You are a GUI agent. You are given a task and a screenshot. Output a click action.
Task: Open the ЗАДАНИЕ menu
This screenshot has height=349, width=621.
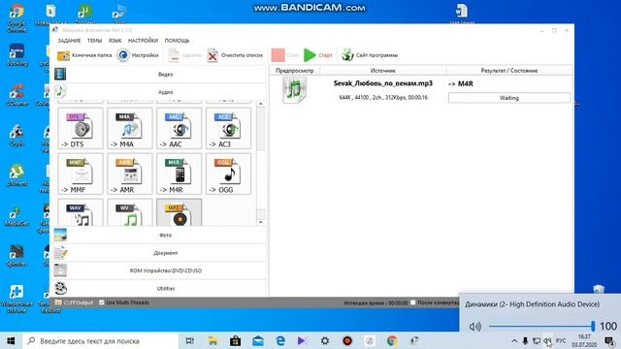click(x=69, y=41)
